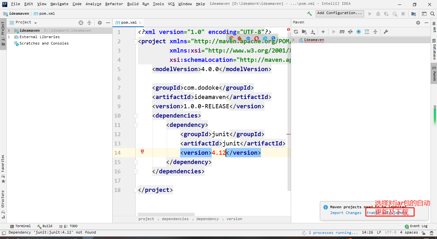Click the Build Project hammer icon
Viewport: 437px width, 239px height.
tap(309, 14)
